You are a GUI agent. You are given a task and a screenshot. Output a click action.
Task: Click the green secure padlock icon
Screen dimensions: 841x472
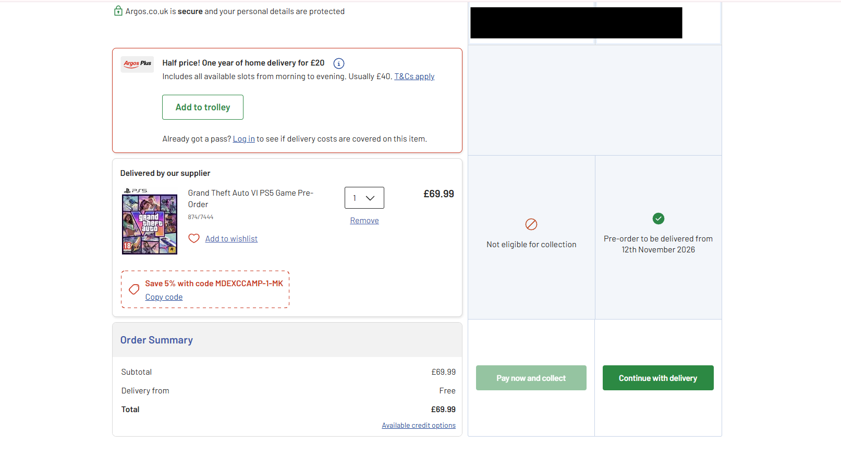tap(118, 11)
